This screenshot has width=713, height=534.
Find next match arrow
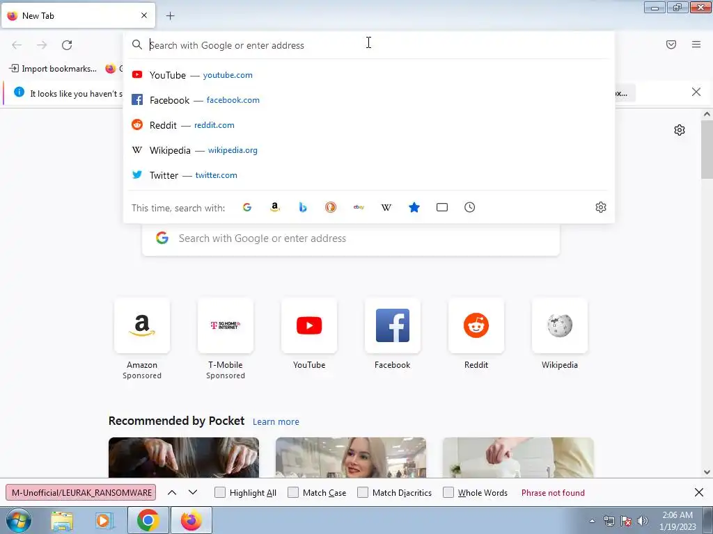pyautogui.click(x=193, y=492)
